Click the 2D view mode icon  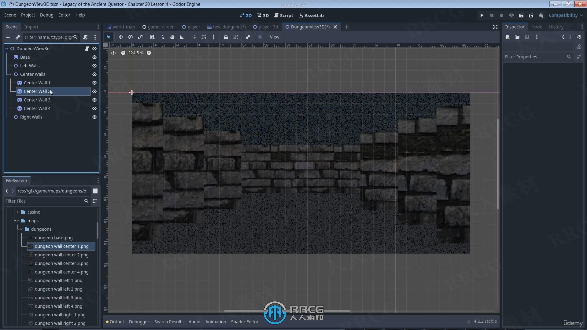point(246,15)
